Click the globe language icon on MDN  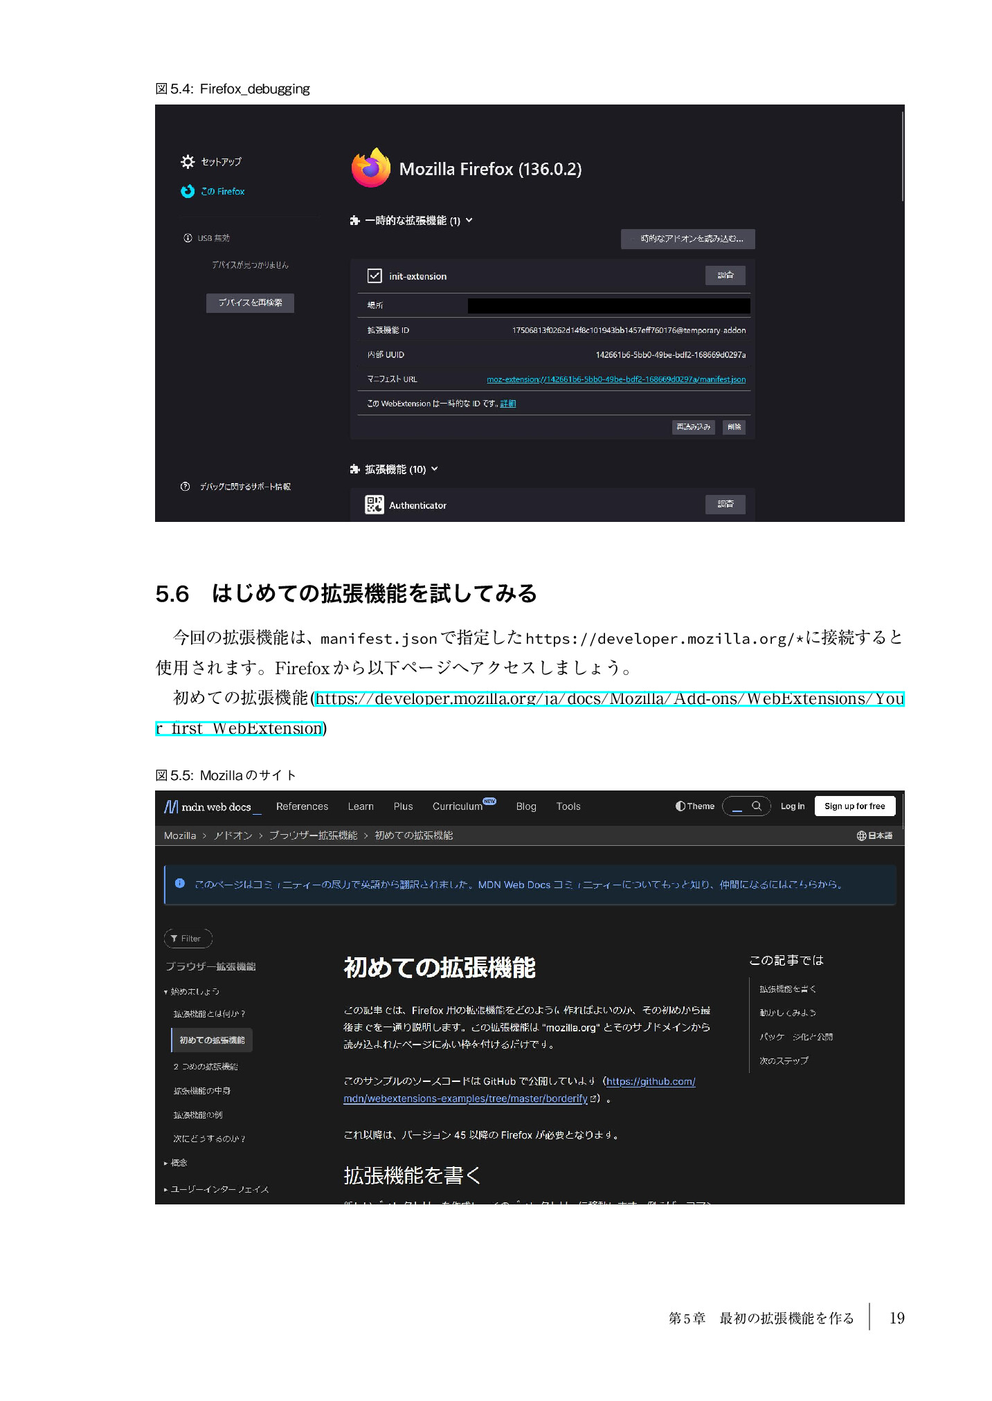coord(861,836)
